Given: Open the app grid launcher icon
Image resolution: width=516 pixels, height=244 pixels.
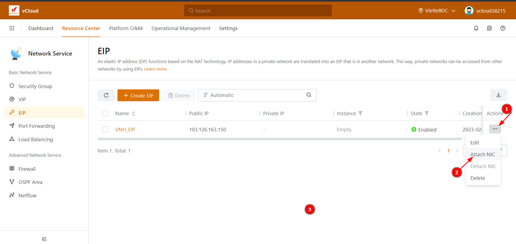Looking at the screenshot, I should click(12, 28).
